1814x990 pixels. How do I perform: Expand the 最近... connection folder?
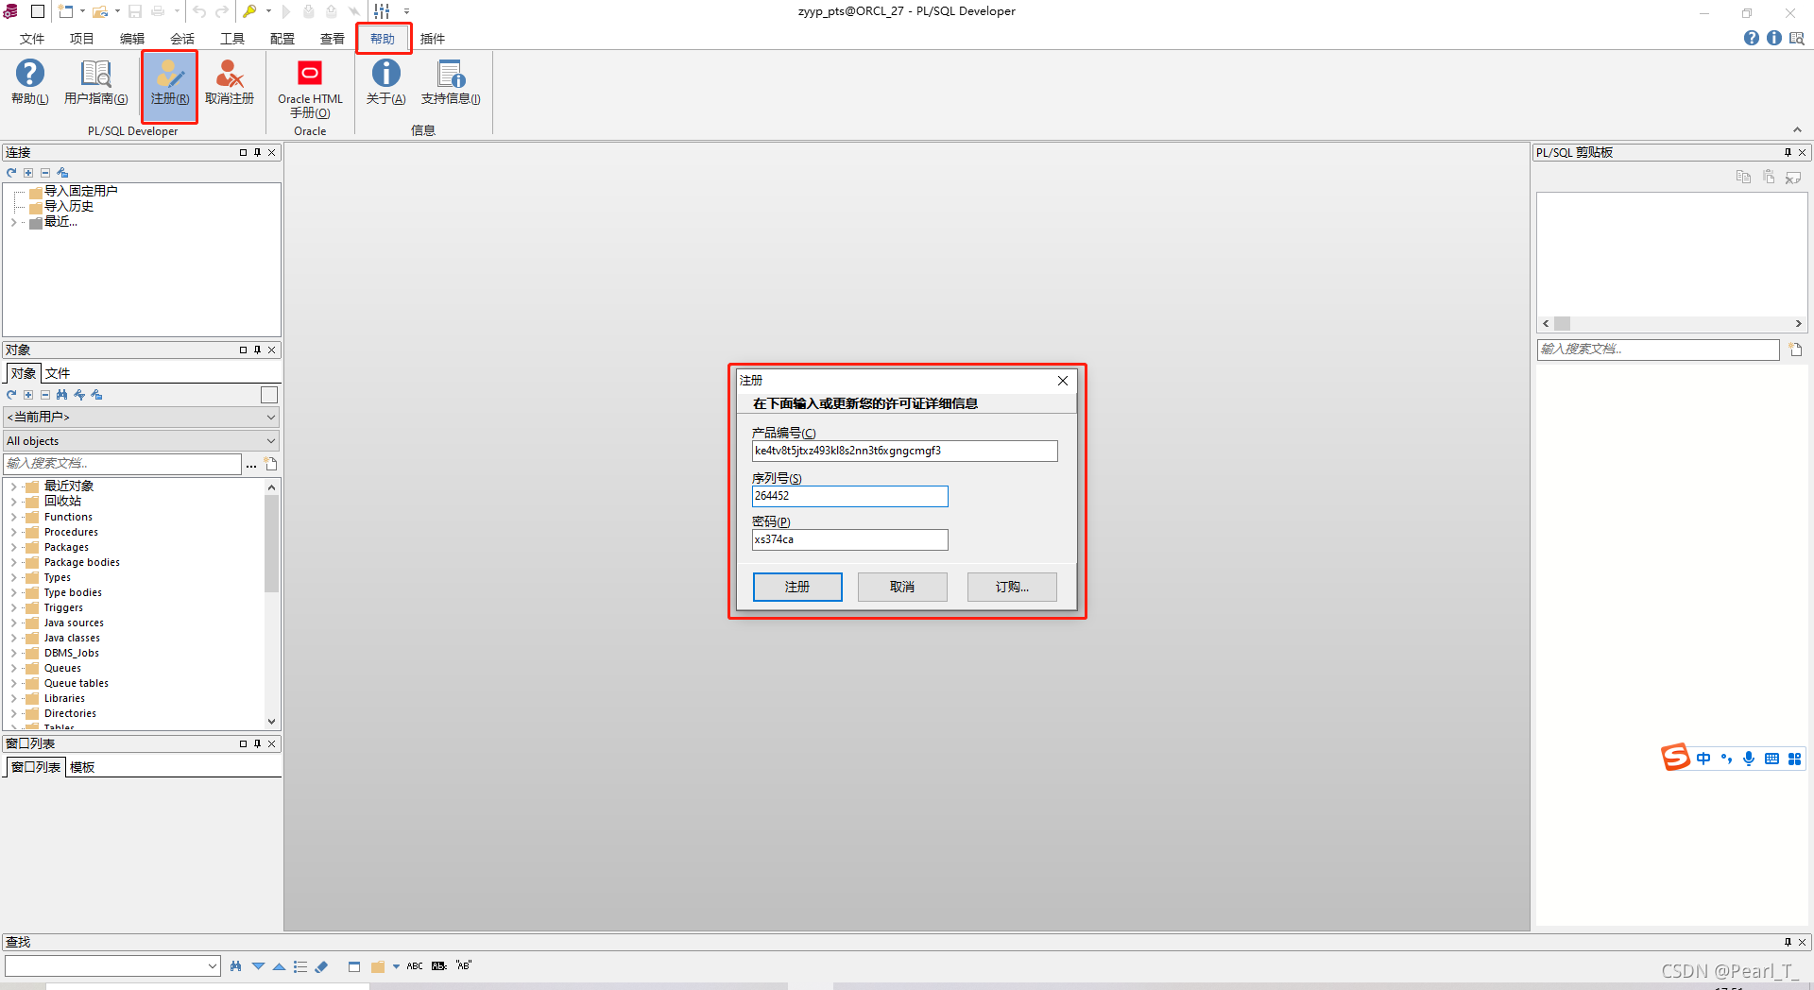click(13, 223)
